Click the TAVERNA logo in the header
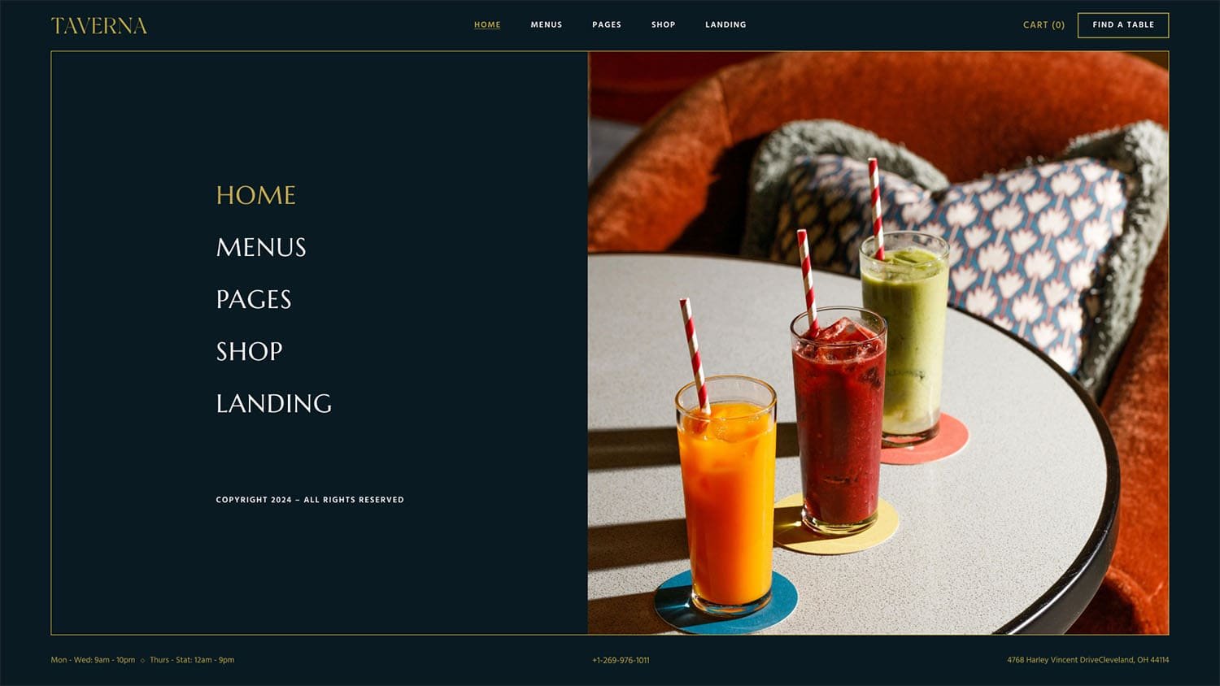The image size is (1220, 686). tap(99, 26)
